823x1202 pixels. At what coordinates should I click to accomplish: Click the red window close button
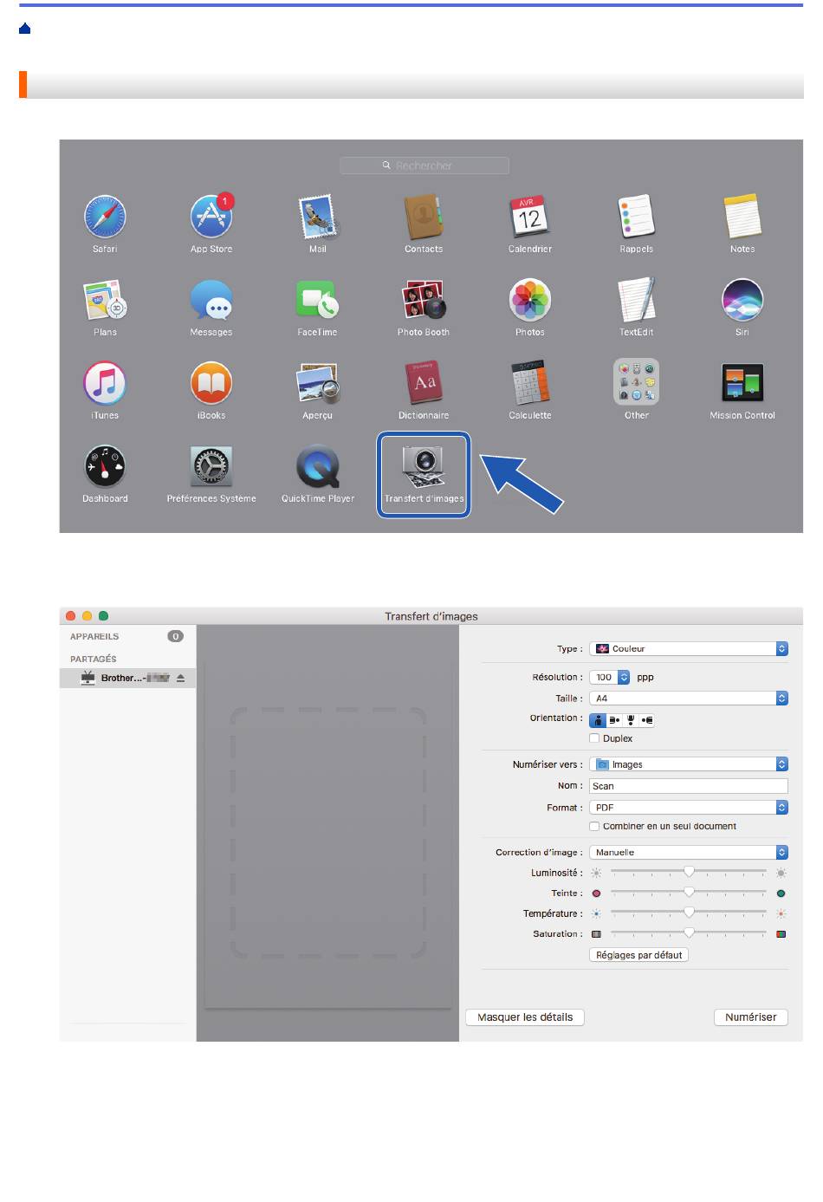tap(71, 616)
